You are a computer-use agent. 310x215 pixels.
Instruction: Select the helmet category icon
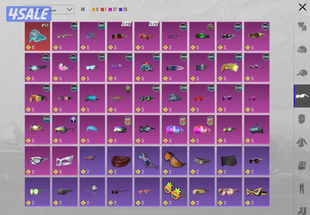[302, 50]
